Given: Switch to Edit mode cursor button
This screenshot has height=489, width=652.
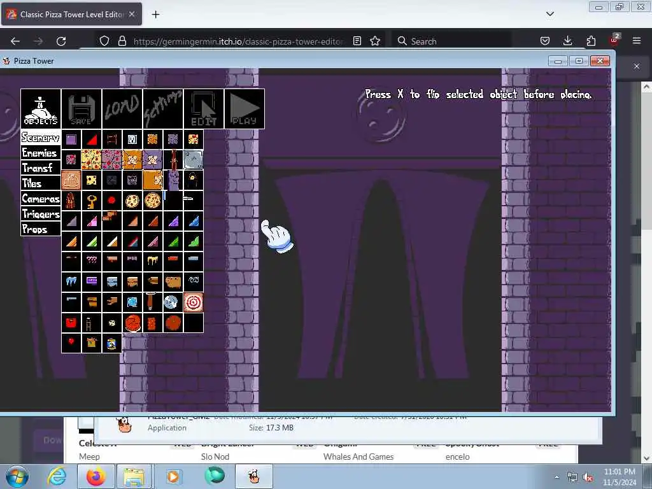Looking at the screenshot, I should [x=204, y=109].
